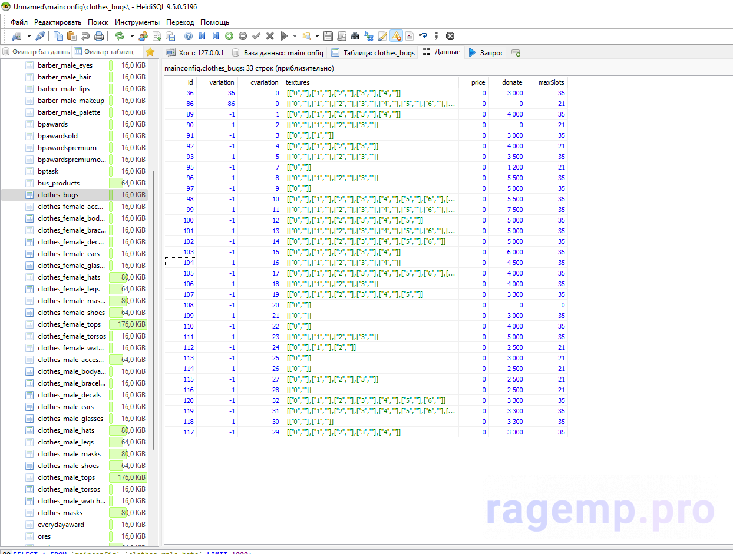This screenshot has height=554, width=733.
Task: Click the Find text binoculars icon
Action: [355, 36]
